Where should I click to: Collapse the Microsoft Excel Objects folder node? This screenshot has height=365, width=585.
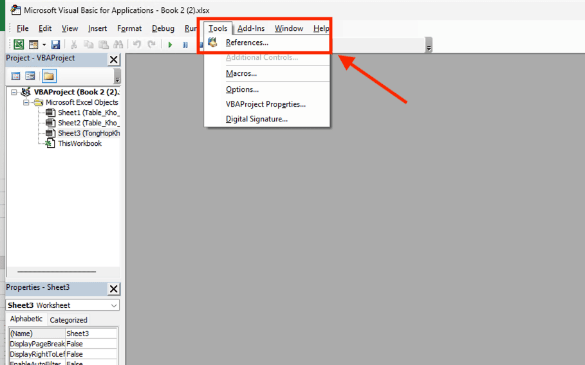(x=26, y=102)
